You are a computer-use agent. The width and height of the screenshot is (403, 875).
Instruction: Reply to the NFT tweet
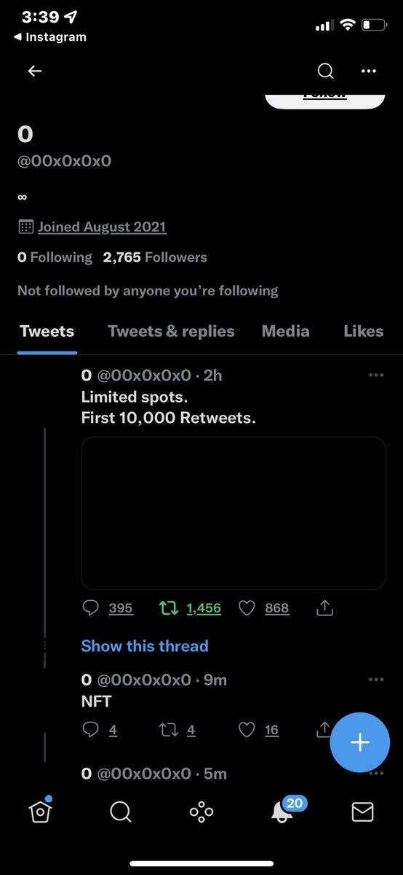tap(91, 729)
